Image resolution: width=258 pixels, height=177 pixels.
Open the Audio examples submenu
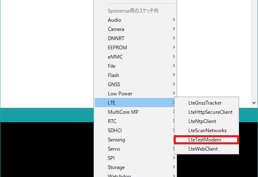pyautogui.click(x=135, y=20)
